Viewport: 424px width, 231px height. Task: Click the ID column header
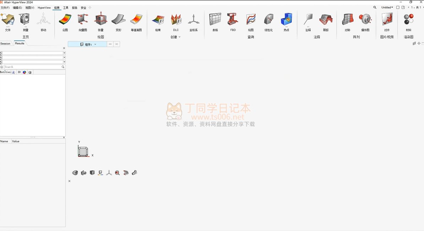pos(19,72)
